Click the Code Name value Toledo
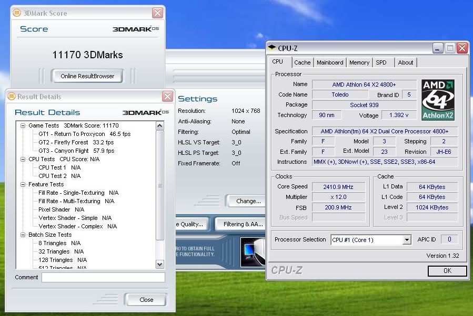 340,94
